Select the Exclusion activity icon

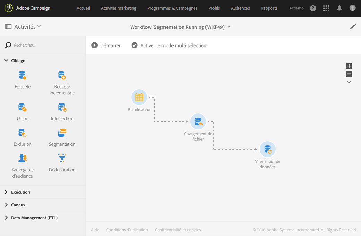click(23, 133)
